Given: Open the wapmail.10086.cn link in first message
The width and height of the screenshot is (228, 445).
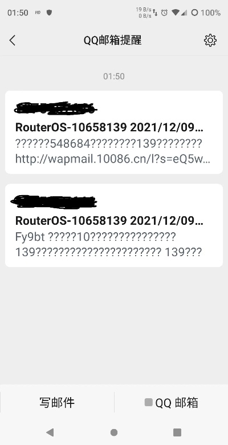Looking at the screenshot, I should tap(113, 159).
